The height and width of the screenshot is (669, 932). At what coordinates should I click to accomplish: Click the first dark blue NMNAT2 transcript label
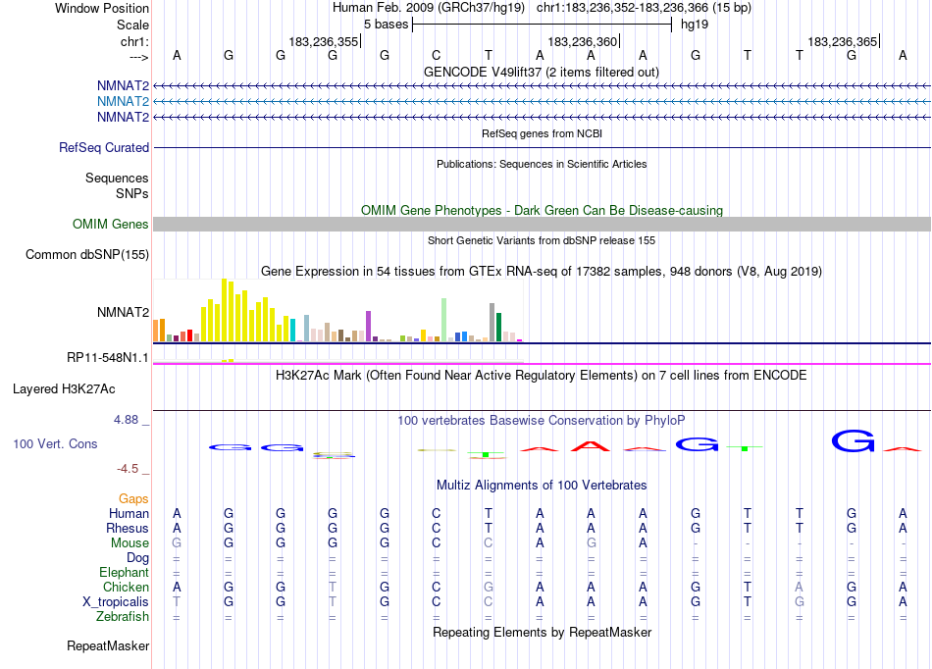coord(123,85)
